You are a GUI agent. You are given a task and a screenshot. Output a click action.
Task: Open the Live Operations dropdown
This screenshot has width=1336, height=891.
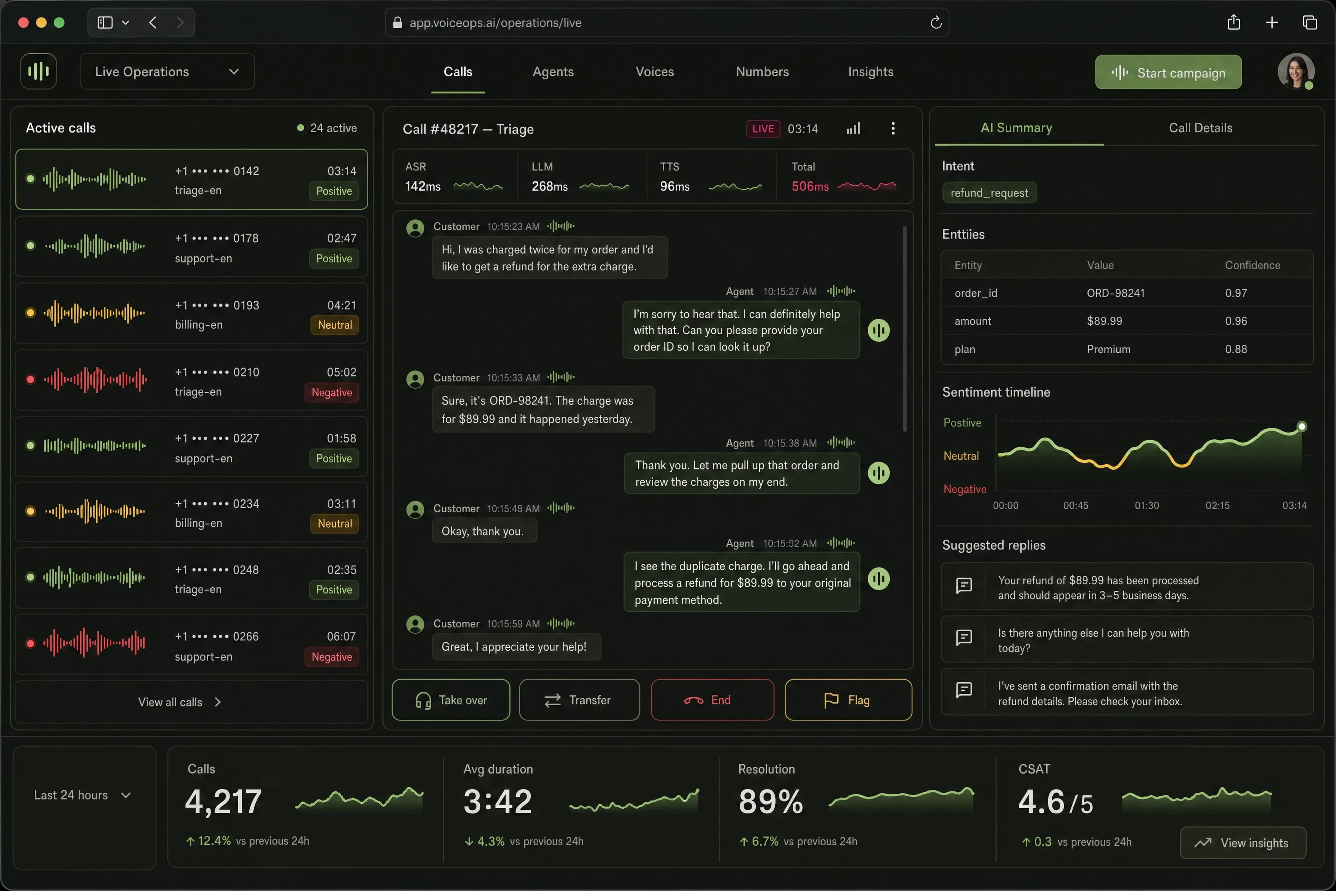tap(167, 72)
